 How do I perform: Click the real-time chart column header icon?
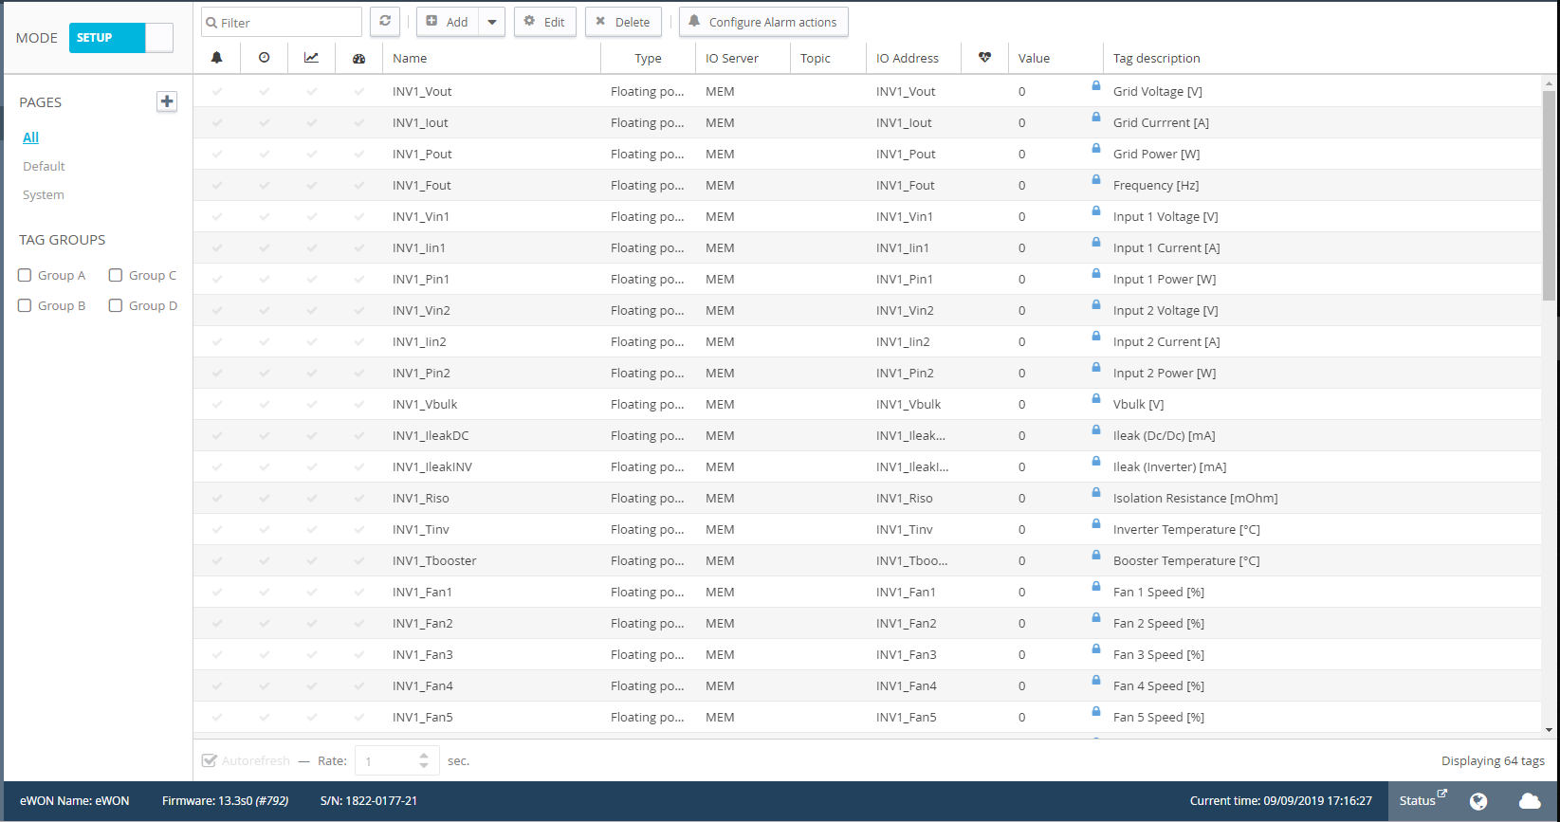(311, 58)
